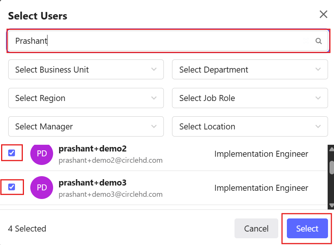Expand the Select Region dropdown
Screen dimensions: 334x245
click(86, 98)
